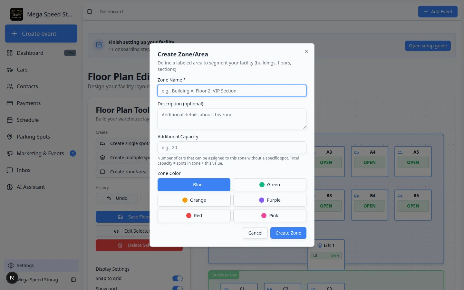
Task: Open the Payments menu item
Action: click(x=41, y=103)
